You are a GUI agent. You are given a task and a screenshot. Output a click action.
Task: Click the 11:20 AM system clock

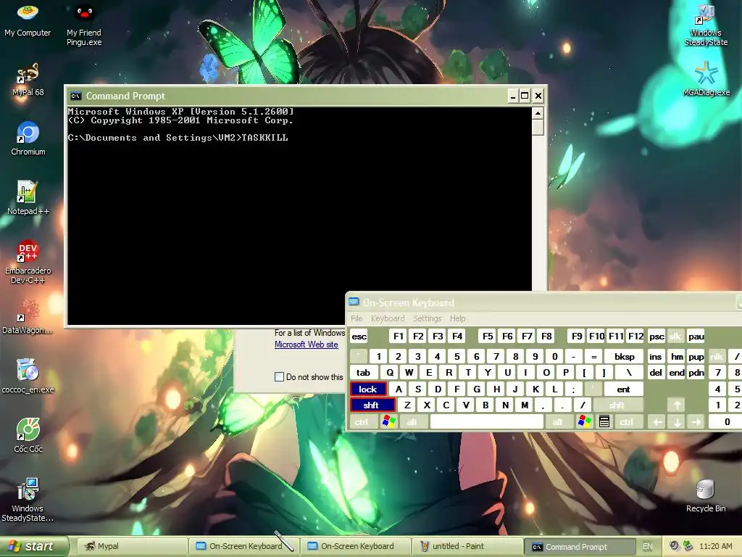click(x=715, y=546)
